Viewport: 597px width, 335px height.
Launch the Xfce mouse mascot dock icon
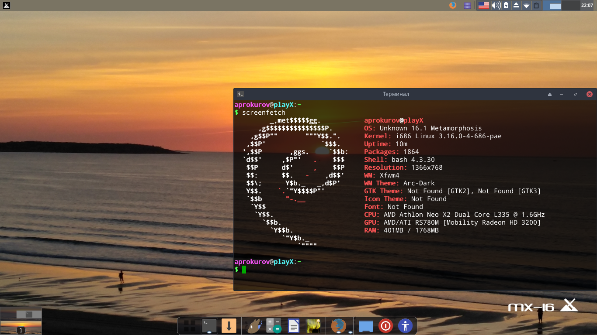click(x=254, y=326)
